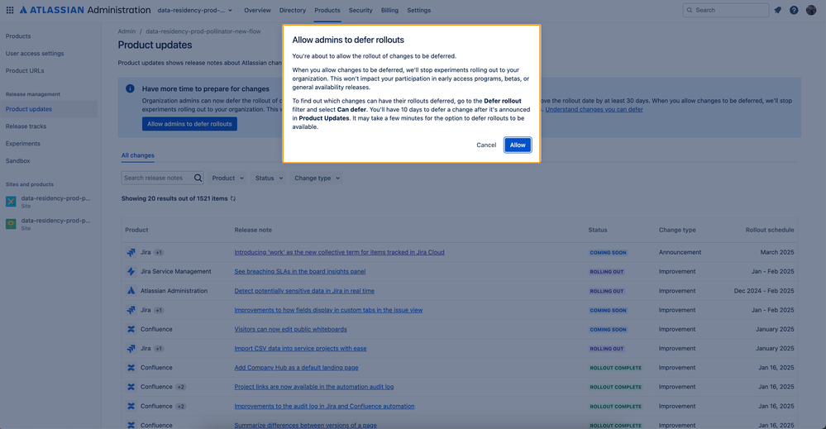Screen dimensions: 826x429
Task: Open Sandbox in sidebar
Action: (x=18, y=161)
